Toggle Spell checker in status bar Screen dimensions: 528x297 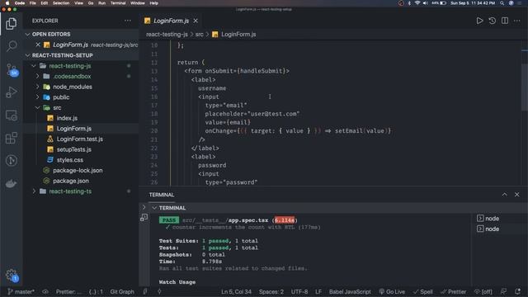click(423, 291)
